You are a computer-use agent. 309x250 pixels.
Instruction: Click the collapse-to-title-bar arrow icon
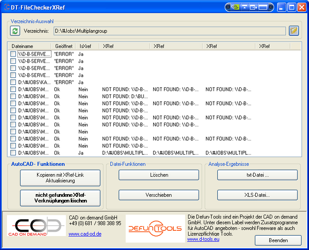(244, 7)
